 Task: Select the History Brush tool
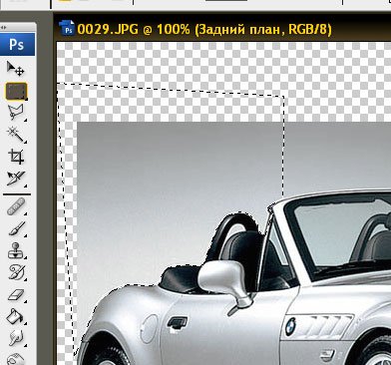(x=16, y=272)
